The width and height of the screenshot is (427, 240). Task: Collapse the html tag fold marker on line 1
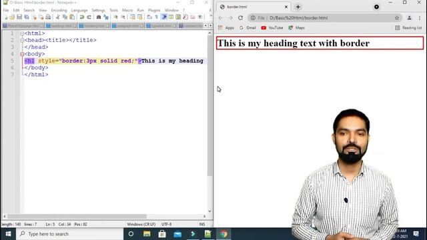(x=22, y=33)
